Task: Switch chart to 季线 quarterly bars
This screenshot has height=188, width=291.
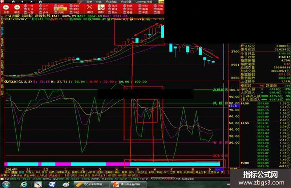Action: pos(74,9)
